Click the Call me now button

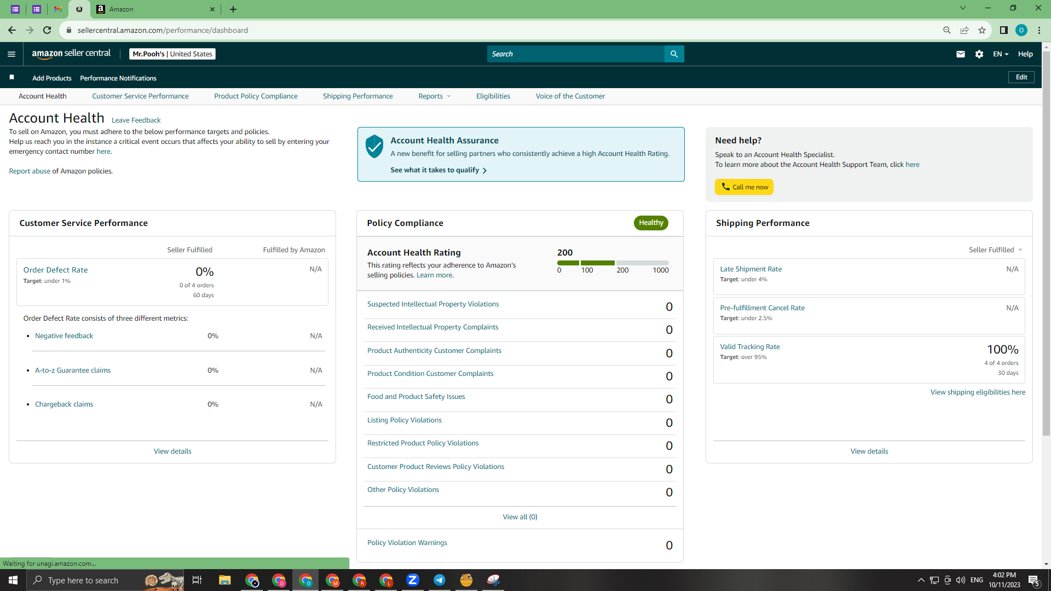click(744, 187)
